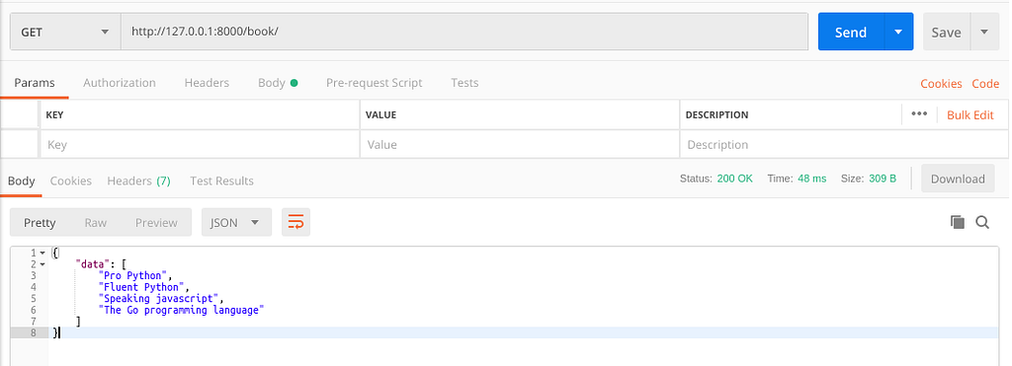
Task: Select the response Body tab
Action: coord(22,182)
